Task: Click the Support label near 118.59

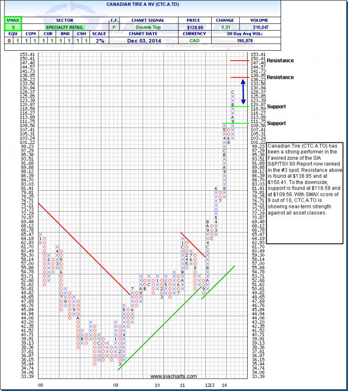Action: [x=276, y=106]
